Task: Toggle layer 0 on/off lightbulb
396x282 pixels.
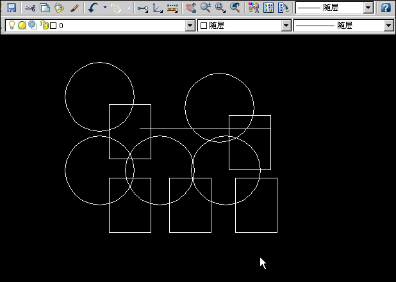Action: [x=12, y=25]
